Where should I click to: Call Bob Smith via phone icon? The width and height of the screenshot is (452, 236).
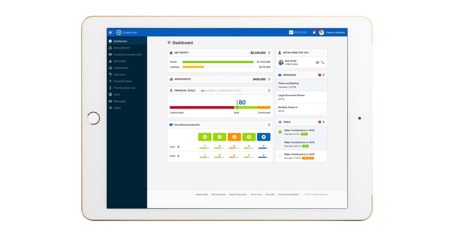[323, 62]
